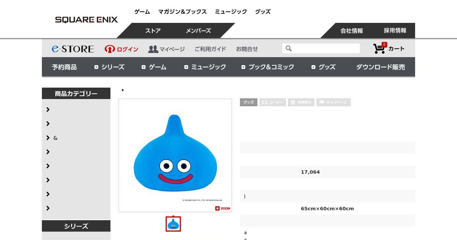Switch to the メンバーズ tab
457x240 pixels.
coord(198,31)
